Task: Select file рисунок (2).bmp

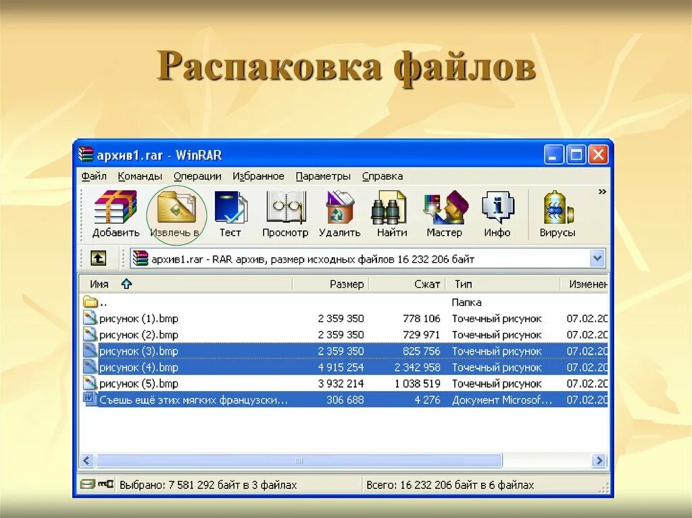Action: pyautogui.click(x=344, y=335)
